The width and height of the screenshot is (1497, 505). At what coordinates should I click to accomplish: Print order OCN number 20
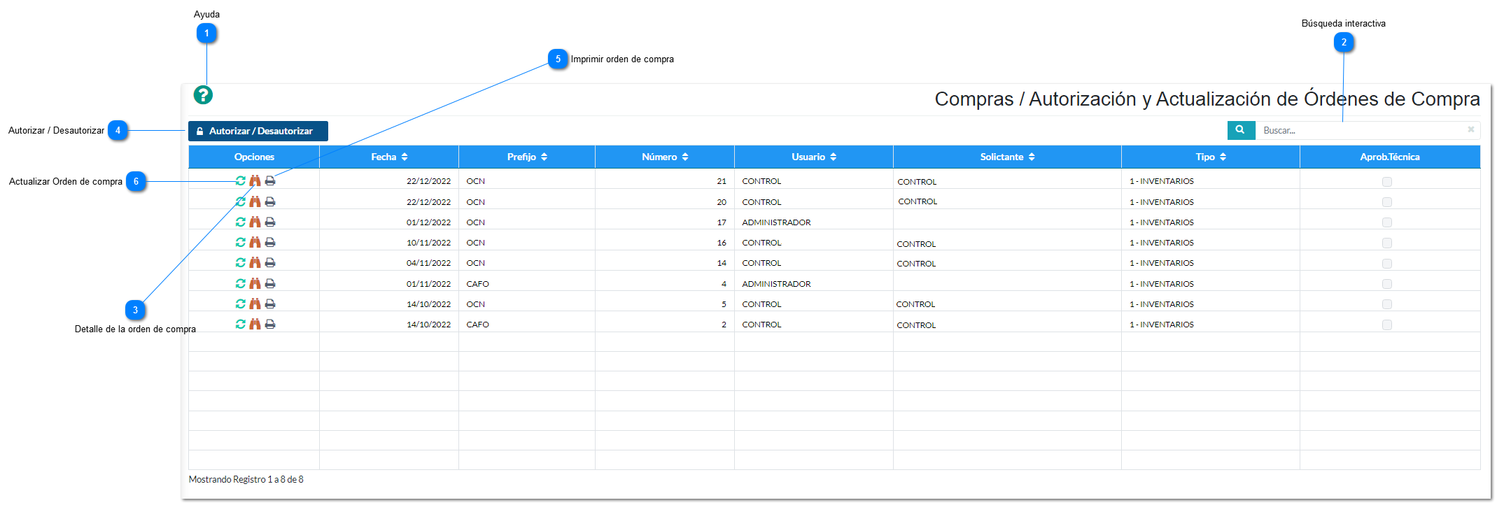[270, 201]
